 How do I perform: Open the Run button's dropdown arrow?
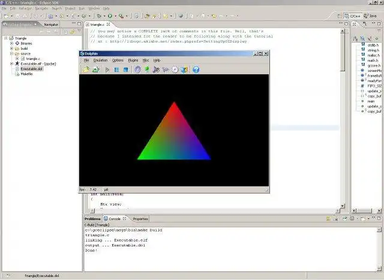tap(115, 16)
